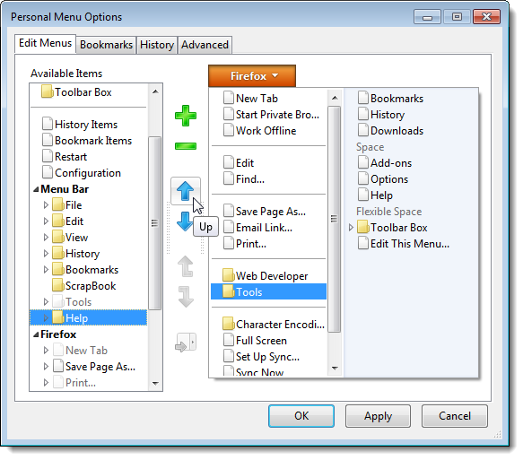The height and width of the screenshot is (460, 523).
Task: Click the gray move-up-level arrow icon
Action: tap(186, 266)
